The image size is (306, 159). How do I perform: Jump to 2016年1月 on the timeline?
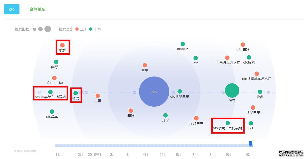pos(96,155)
